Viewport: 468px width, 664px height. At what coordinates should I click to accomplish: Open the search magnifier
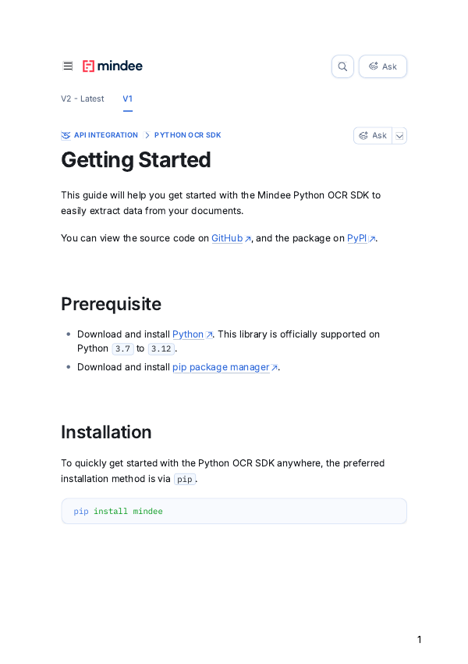[x=342, y=66]
